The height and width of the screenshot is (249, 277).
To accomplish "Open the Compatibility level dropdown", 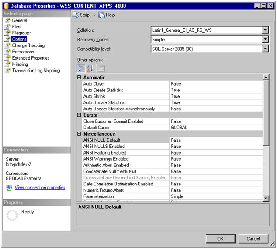I will 265,49.
